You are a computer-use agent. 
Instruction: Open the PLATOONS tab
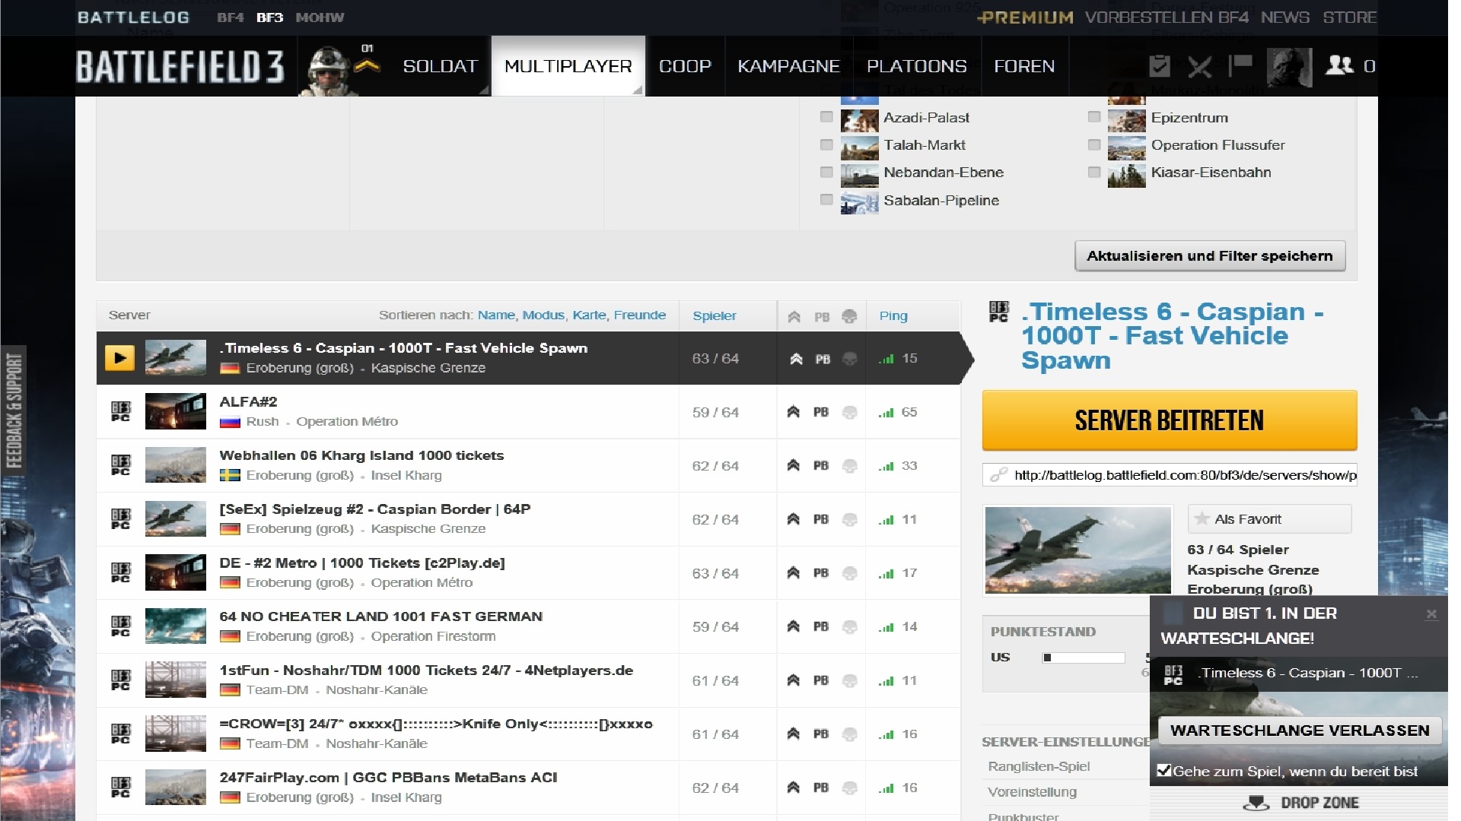coord(916,66)
